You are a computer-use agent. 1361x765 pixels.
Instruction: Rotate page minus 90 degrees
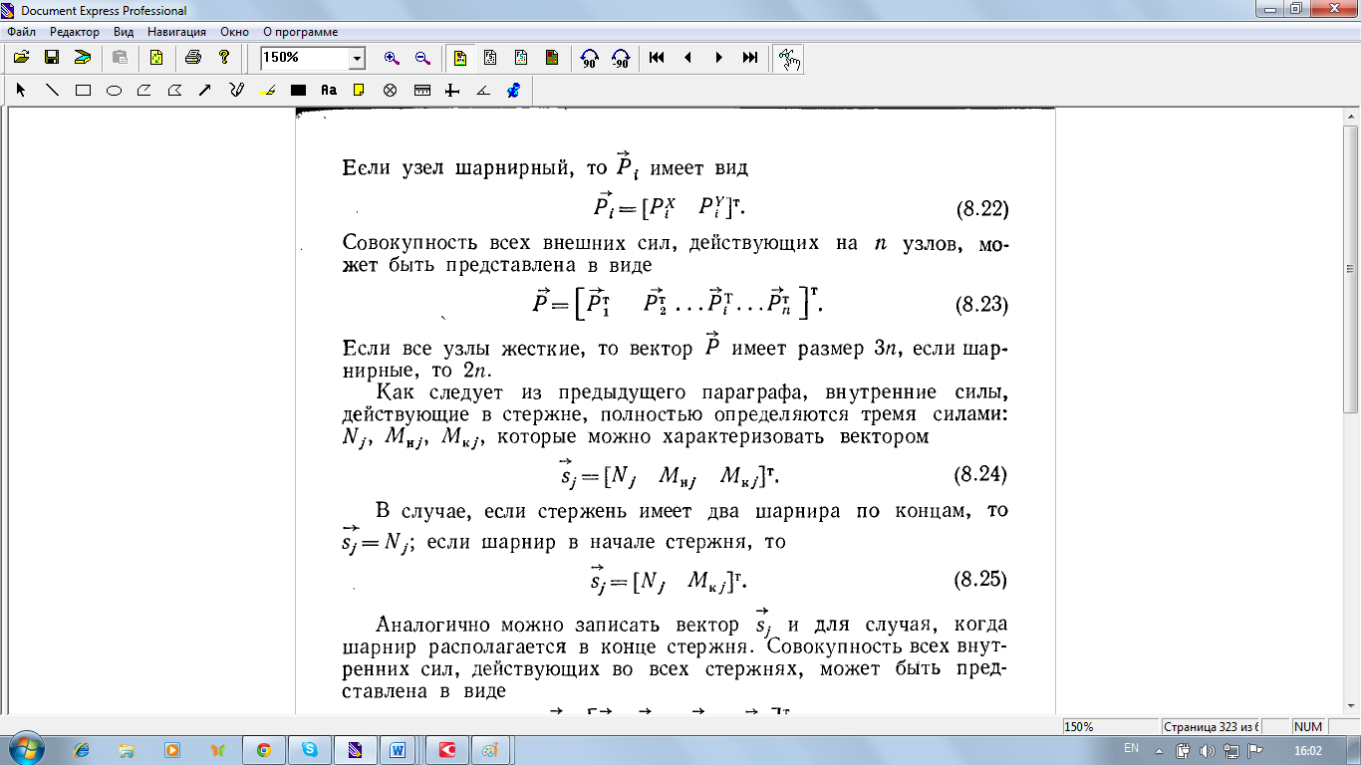(x=620, y=58)
